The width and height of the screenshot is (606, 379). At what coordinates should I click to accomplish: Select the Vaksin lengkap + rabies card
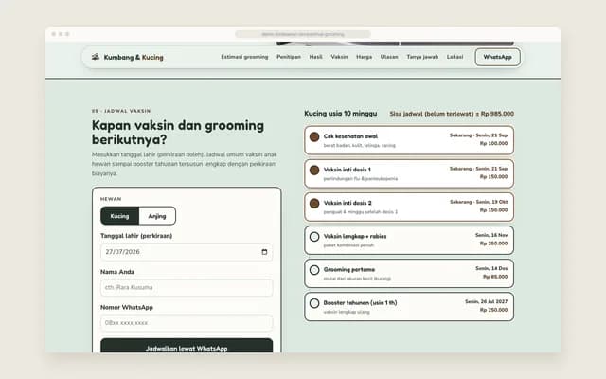(x=409, y=240)
